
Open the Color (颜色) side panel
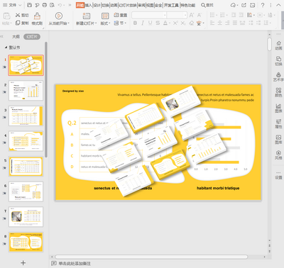(278, 92)
